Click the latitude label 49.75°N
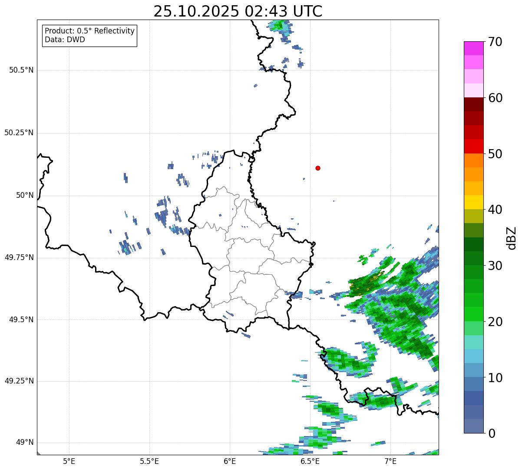 [x=19, y=257]
